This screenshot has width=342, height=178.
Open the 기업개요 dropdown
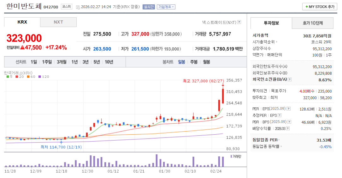click(166, 7)
